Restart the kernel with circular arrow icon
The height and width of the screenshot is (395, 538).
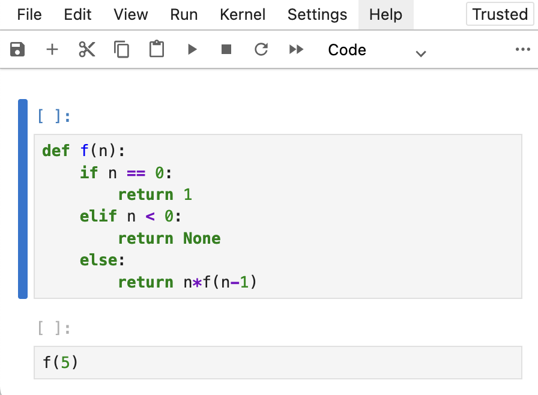click(x=261, y=50)
